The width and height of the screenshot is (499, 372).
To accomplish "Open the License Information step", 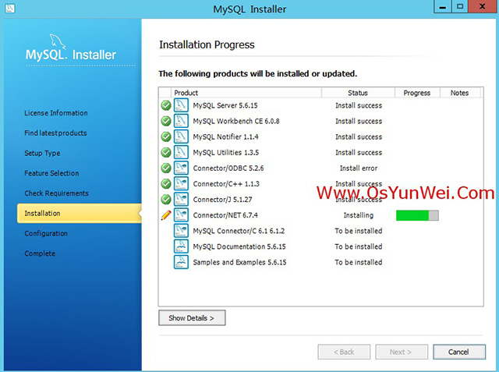I will [x=56, y=113].
